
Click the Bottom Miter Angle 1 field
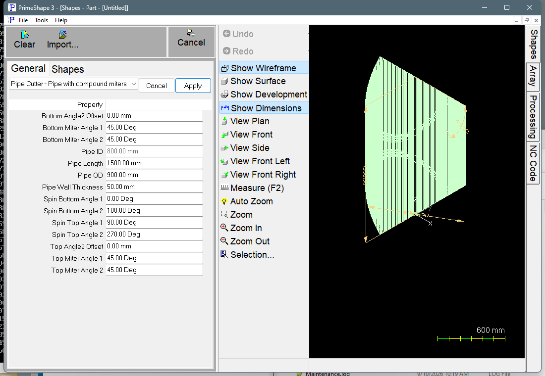point(154,128)
